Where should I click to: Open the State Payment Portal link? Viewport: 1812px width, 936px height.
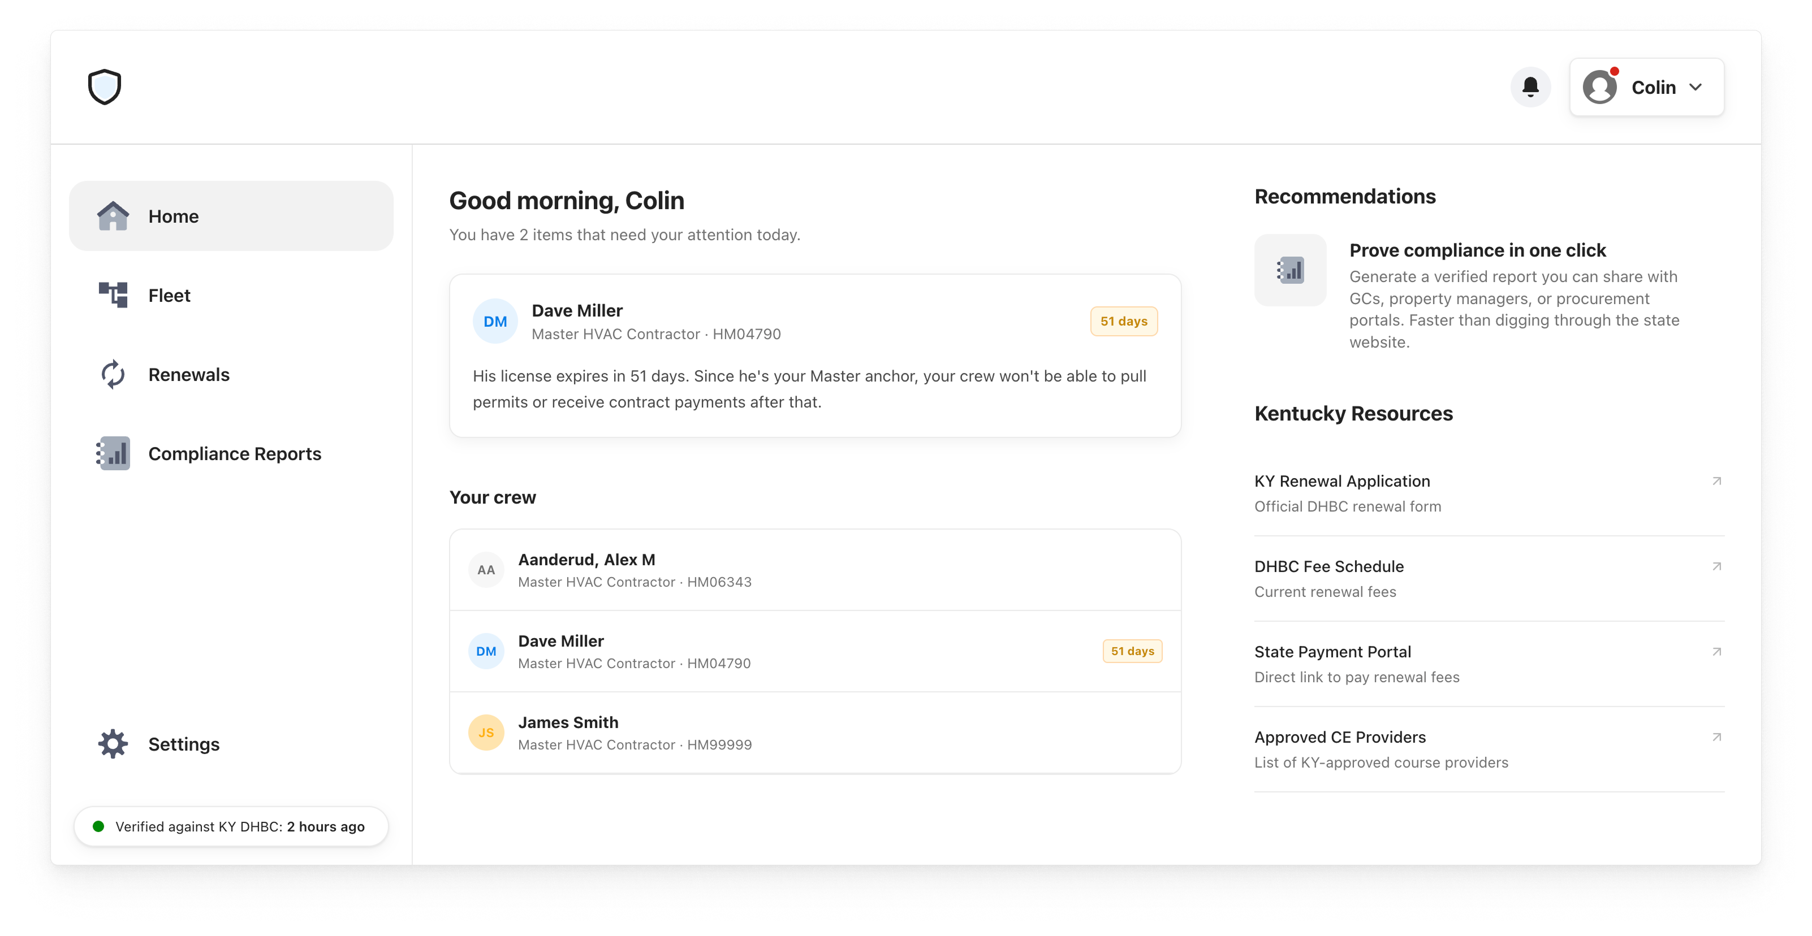1489,664
